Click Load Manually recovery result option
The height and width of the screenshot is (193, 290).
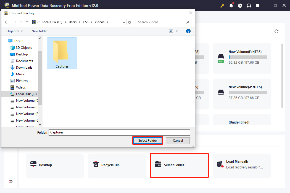(x=242, y=166)
